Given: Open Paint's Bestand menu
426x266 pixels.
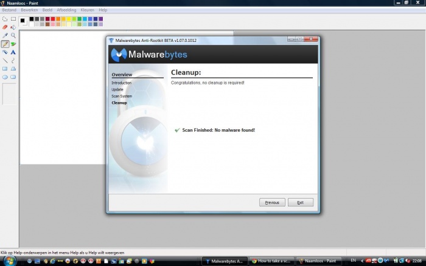Looking at the screenshot, I should coord(9,10).
